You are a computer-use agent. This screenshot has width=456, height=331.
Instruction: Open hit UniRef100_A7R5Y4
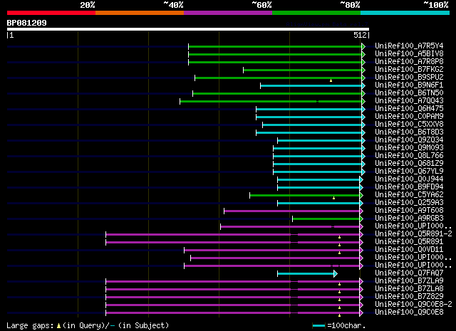coord(409,46)
